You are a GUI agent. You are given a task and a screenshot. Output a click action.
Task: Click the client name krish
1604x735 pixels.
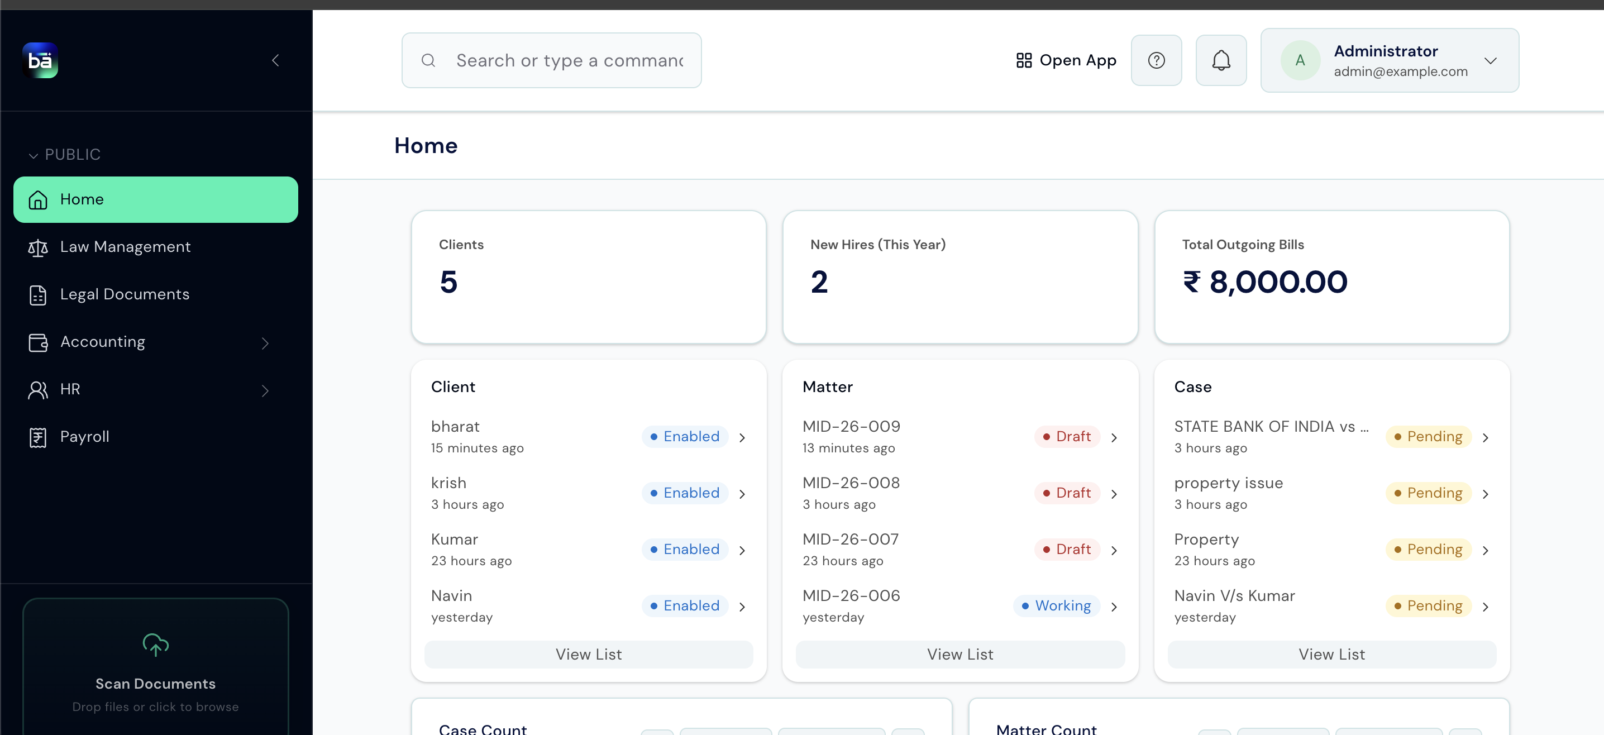tap(448, 483)
